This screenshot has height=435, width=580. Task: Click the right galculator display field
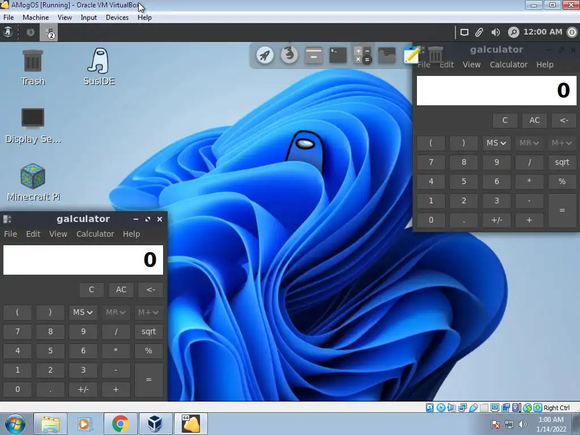click(496, 91)
